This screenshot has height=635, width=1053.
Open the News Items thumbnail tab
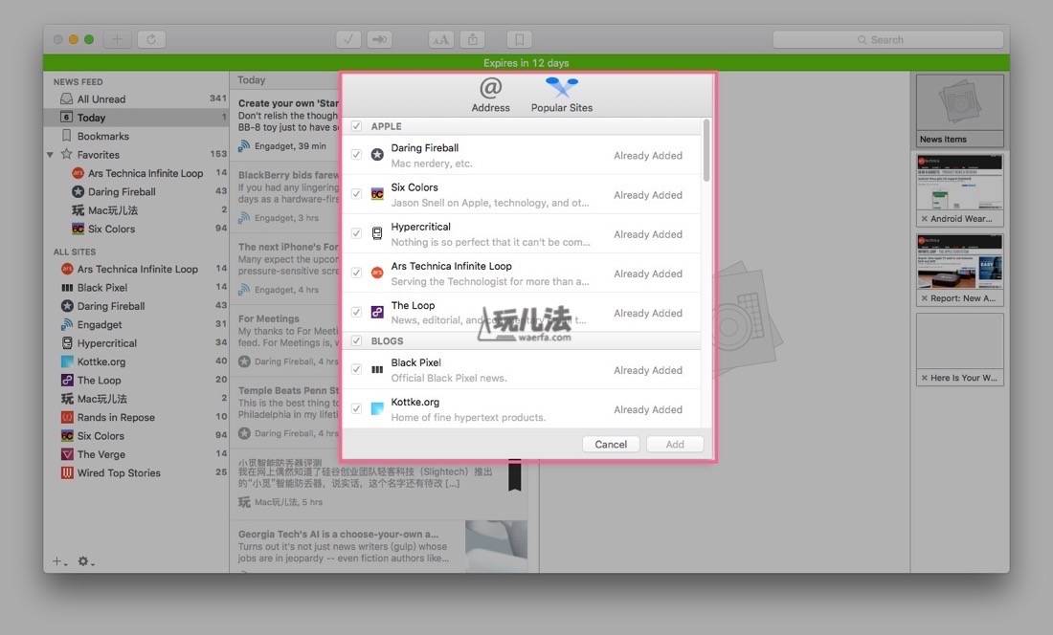tap(959, 111)
